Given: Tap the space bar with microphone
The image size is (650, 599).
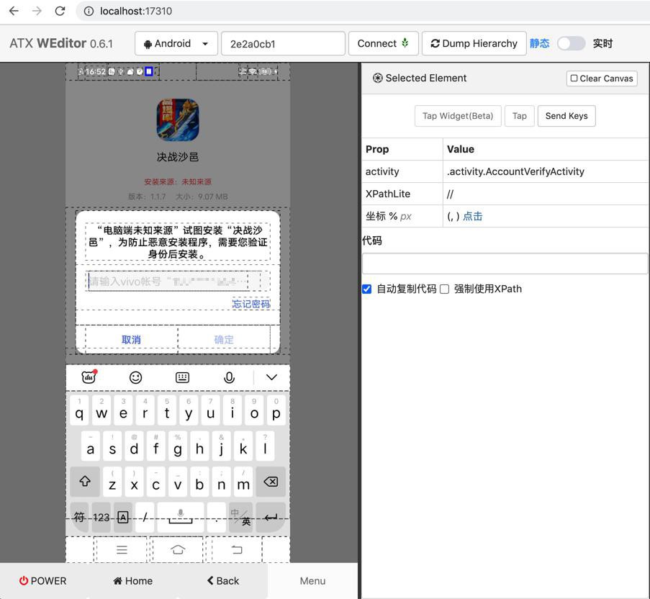Looking at the screenshot, I should click(x=181, y=518).
